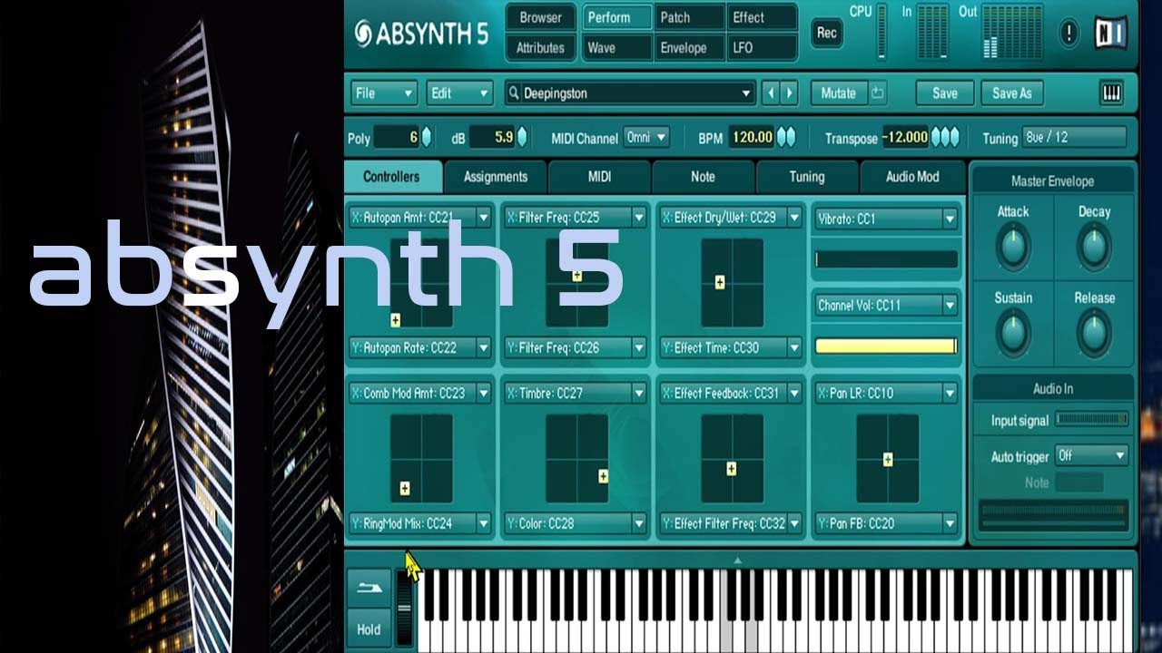Click the Save button
Viewport: 1162px width, 653px height.
click(x=944, y=93)
